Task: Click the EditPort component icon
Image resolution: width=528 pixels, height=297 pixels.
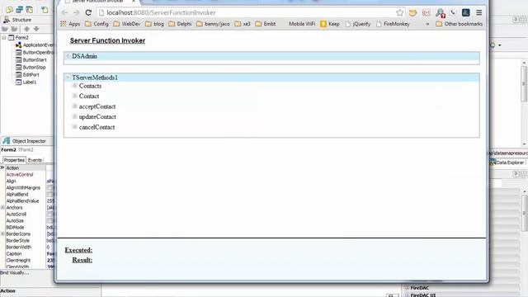Action: [x=18, y=74]
